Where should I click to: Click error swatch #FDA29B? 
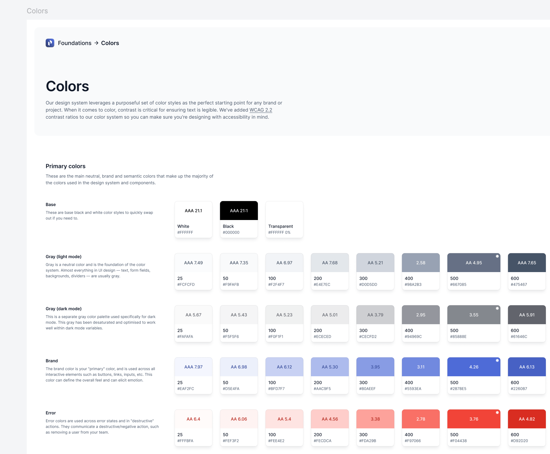pos(375,428)
